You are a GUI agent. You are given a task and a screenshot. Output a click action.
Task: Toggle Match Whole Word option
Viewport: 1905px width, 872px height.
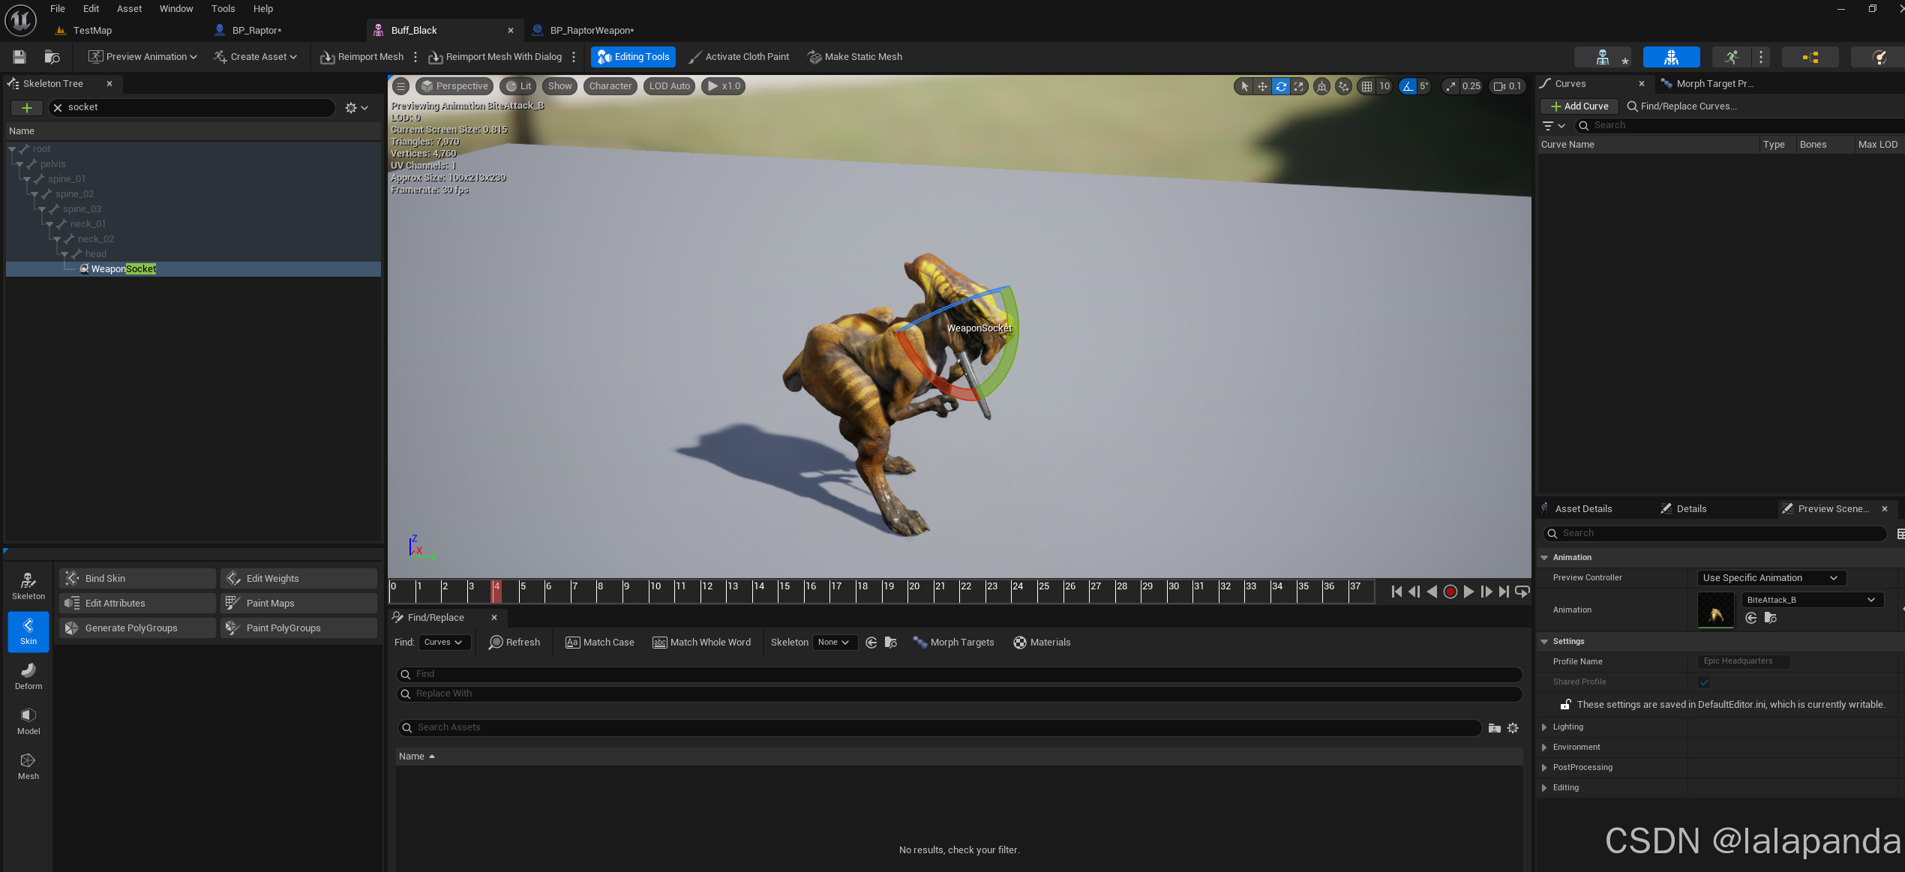[x=701, y=643]
